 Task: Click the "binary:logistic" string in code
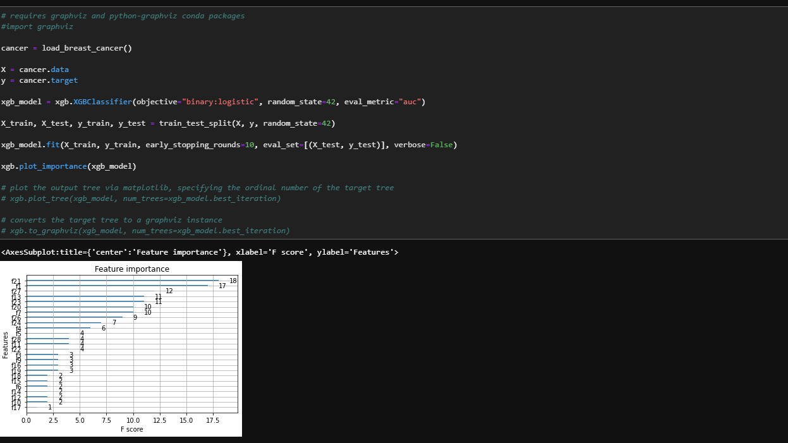click(x=220, y=102)
